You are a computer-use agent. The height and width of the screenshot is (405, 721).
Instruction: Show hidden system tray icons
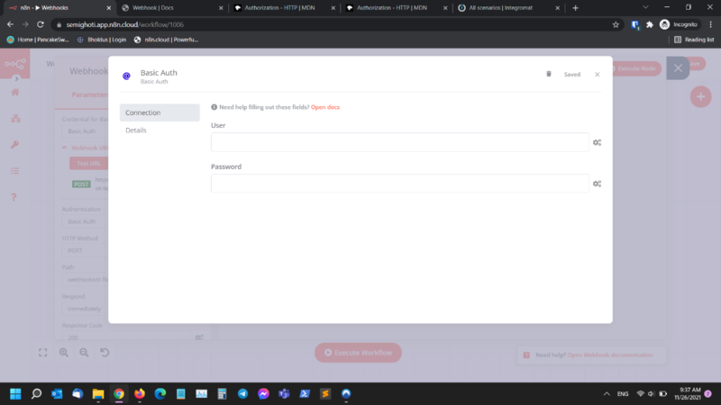(607, 393)
